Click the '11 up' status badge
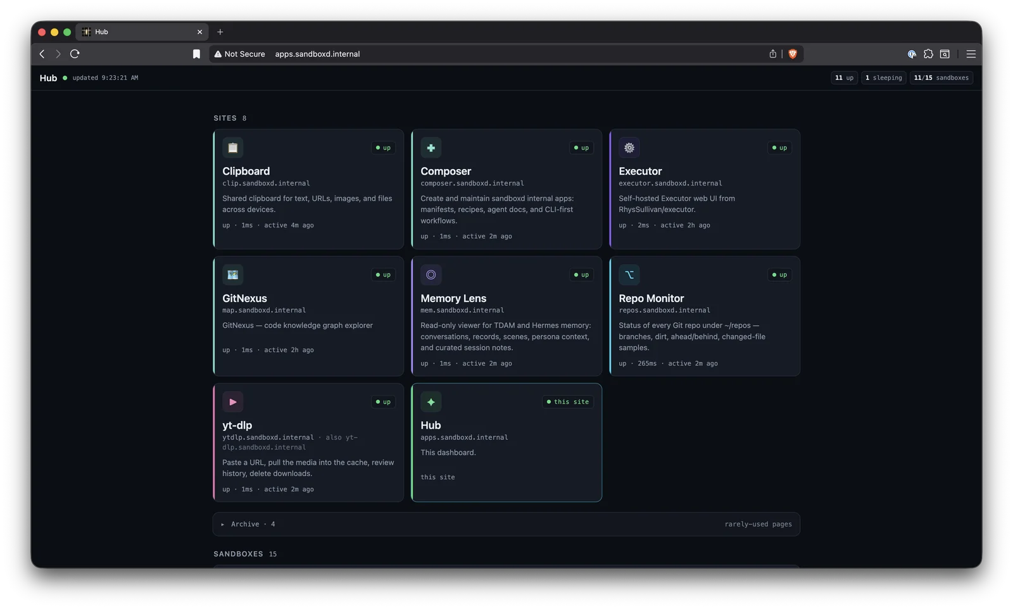This screenshot has width=1013, height=609. [844, 78]
